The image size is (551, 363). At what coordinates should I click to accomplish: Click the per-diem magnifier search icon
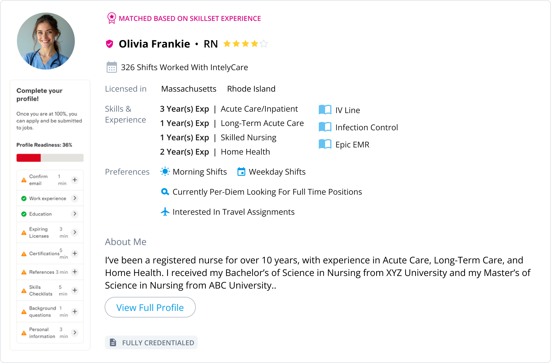165,192
